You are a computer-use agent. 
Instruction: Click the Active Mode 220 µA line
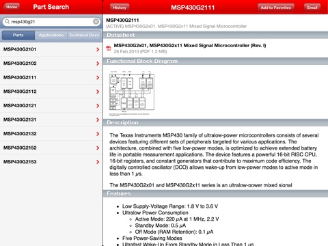point(177,219)
